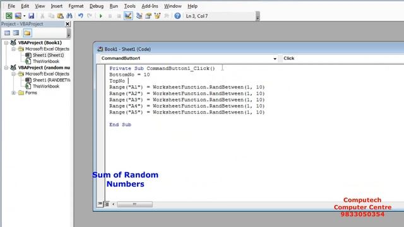Click the View Object icon in Project pane
The image size is (404, 227).
16,33
